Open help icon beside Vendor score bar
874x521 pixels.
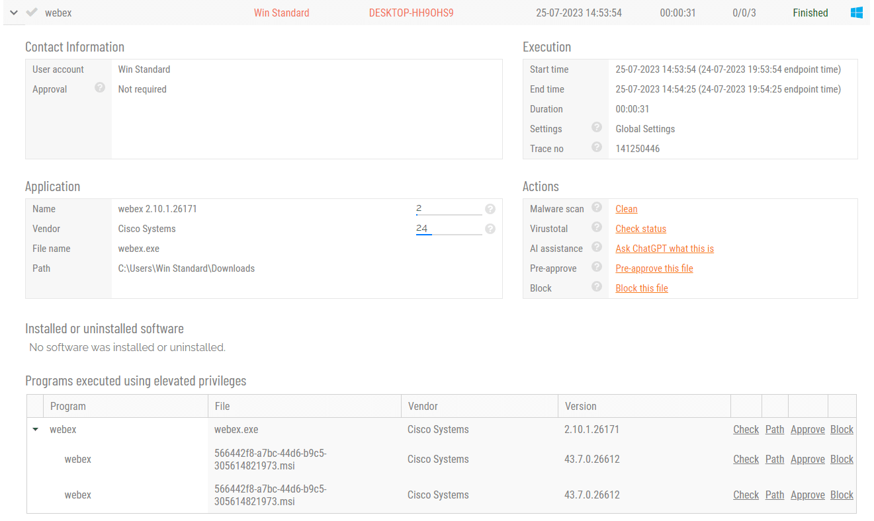point(490,229)
